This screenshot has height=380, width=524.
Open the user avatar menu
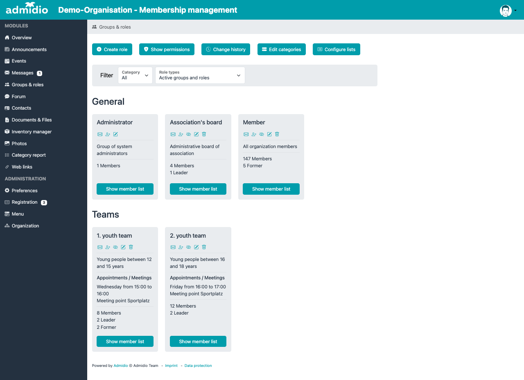click(508, 11)
